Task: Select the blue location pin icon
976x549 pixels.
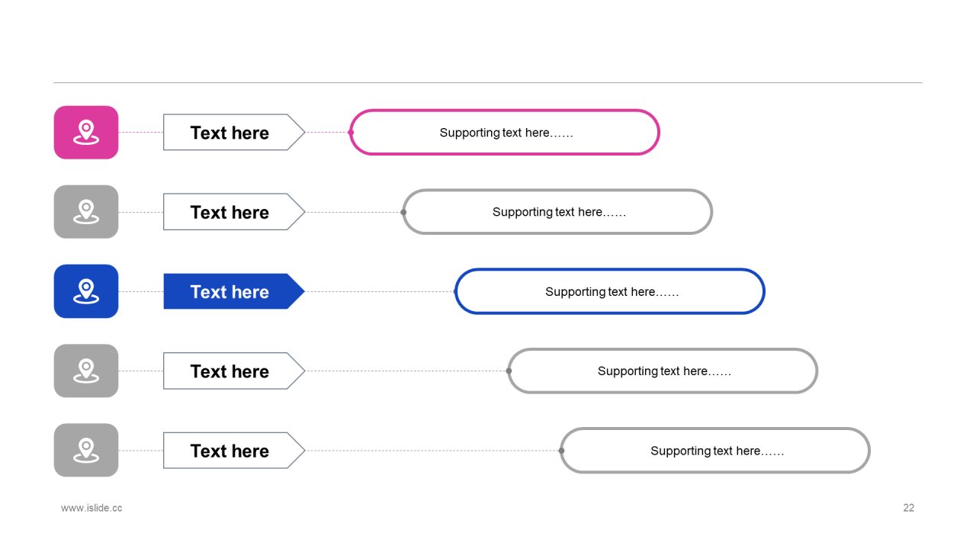Action: pyautogui.click(x=86, y=291)
